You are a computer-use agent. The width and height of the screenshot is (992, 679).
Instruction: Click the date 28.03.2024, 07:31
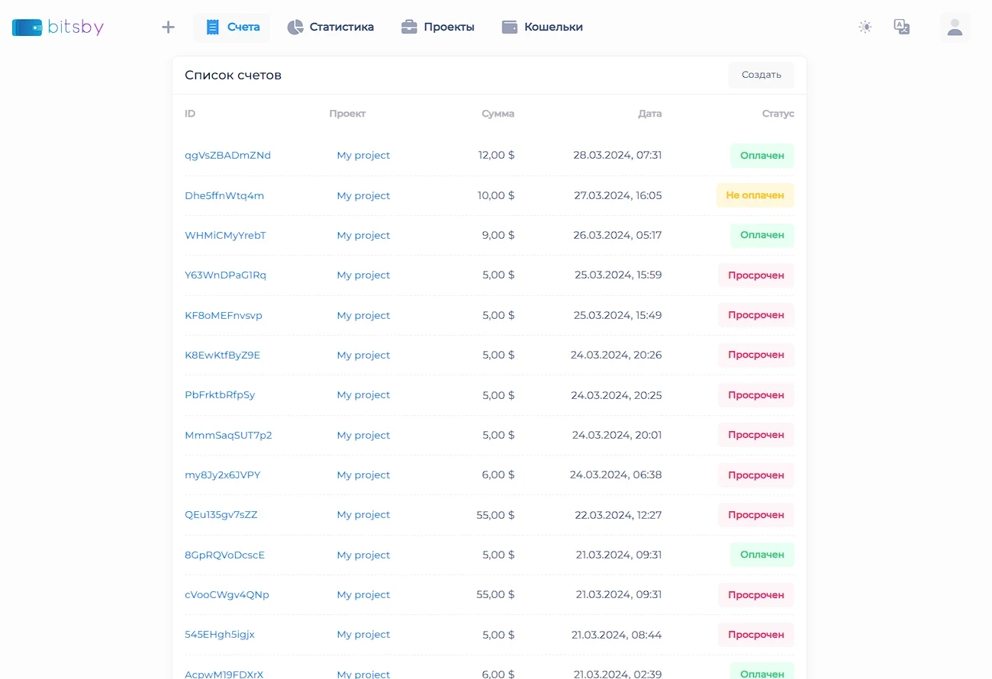pyautogui.click(x=617, y=155)
